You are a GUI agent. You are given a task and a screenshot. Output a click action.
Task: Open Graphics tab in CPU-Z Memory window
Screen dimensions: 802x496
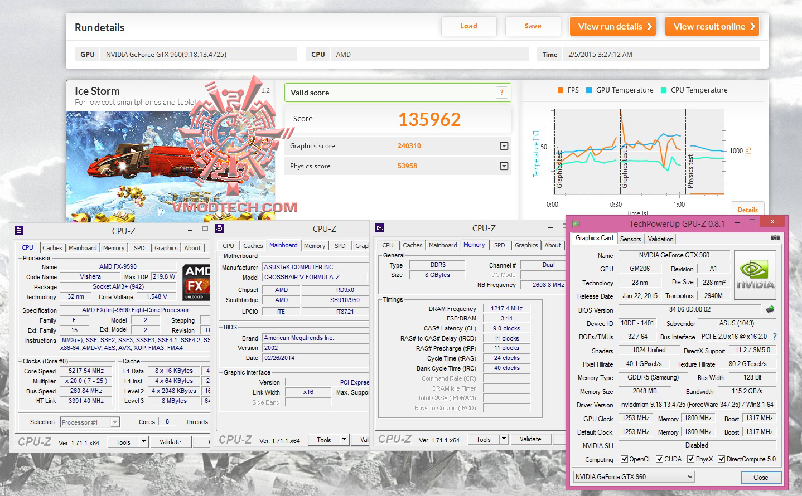coord(526,245)
